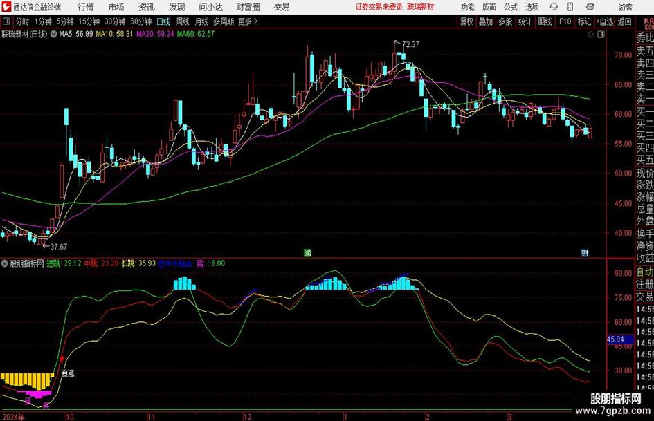
Task: Click the MA20: 59.24 value
Action: pyautogui.click(x=155, y=34)
